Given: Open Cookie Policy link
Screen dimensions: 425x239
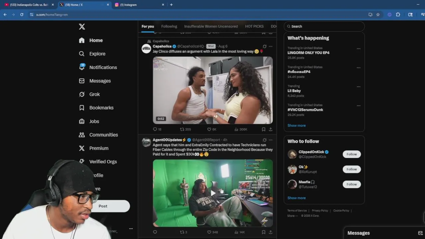Looking at the screenshot, I should coord(341,210).
